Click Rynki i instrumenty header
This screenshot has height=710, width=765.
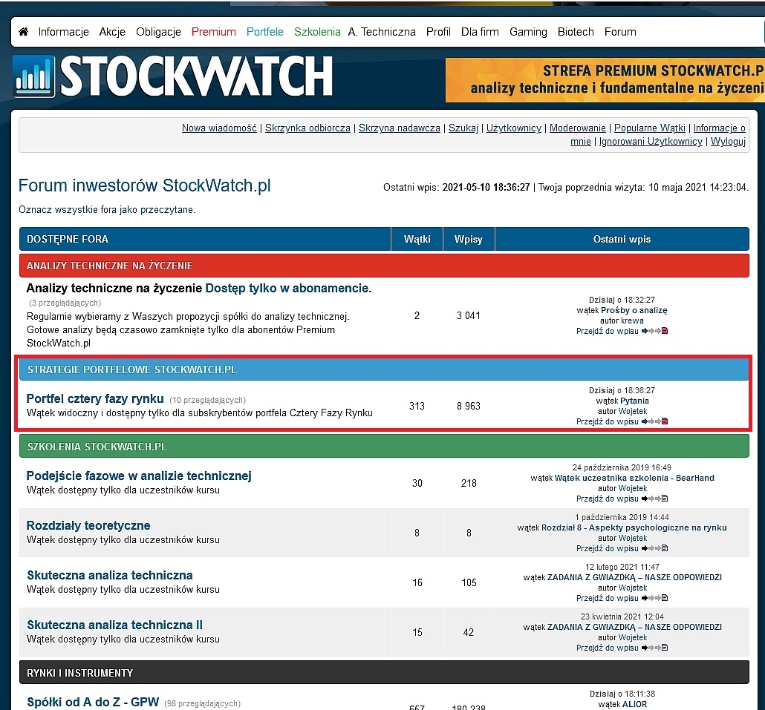(x=384, y=672)
